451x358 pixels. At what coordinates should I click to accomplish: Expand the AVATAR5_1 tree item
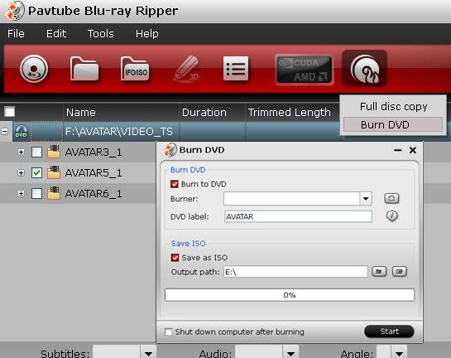[21, 172]
